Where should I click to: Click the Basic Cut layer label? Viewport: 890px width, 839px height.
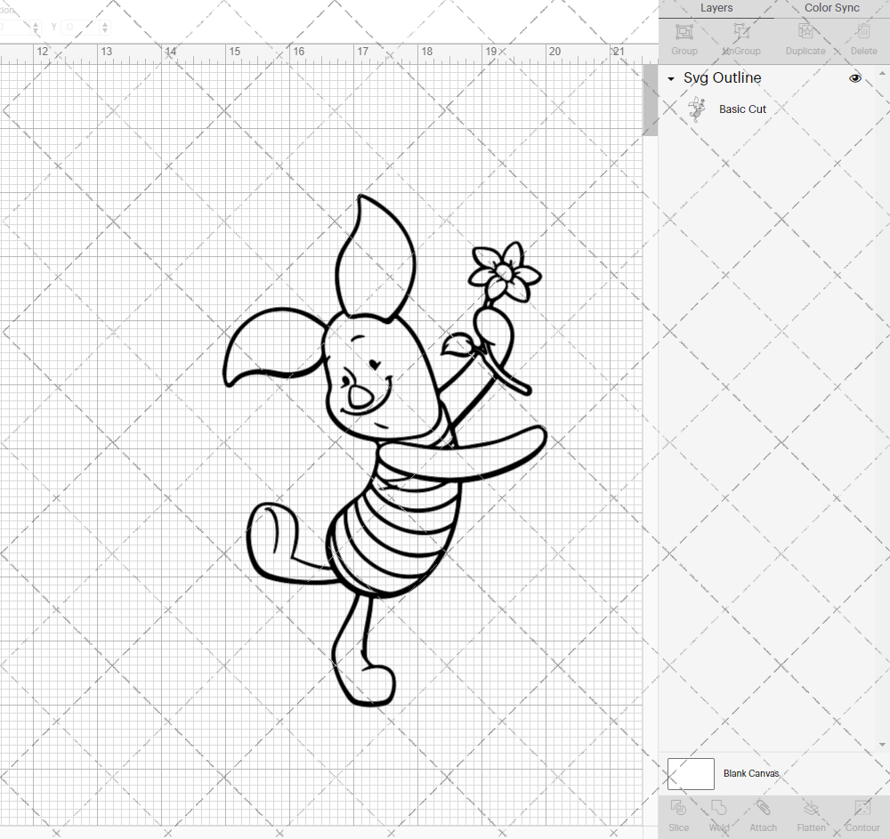(x=742, y=109)
